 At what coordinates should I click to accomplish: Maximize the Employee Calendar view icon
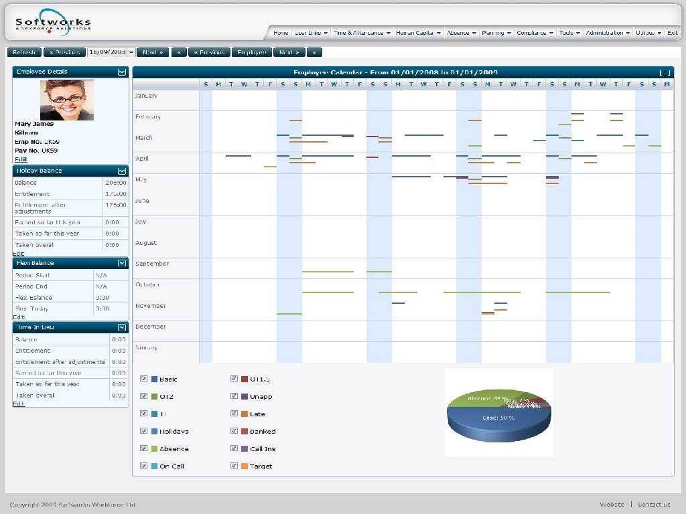664,72
